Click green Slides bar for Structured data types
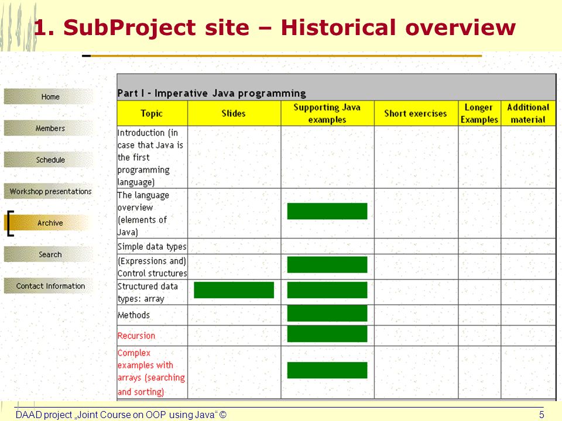Screen dimensions: 562x421 click(234, 290)
